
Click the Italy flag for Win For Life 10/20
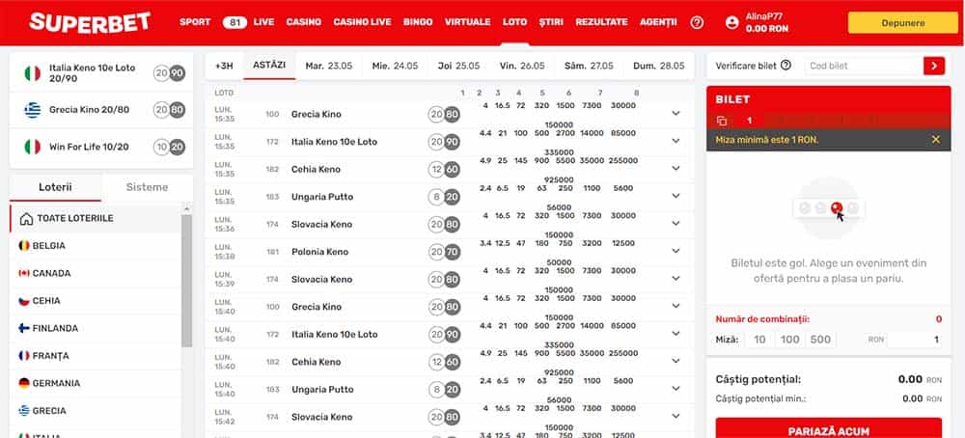pyautogui.click(x=32, y=147)
